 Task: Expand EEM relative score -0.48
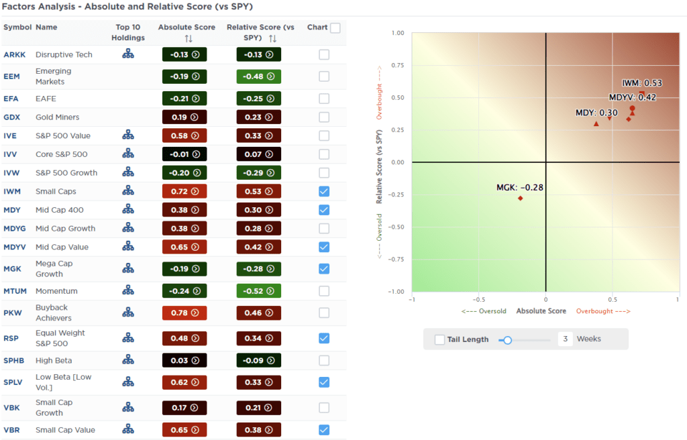[x=258, y=76]
